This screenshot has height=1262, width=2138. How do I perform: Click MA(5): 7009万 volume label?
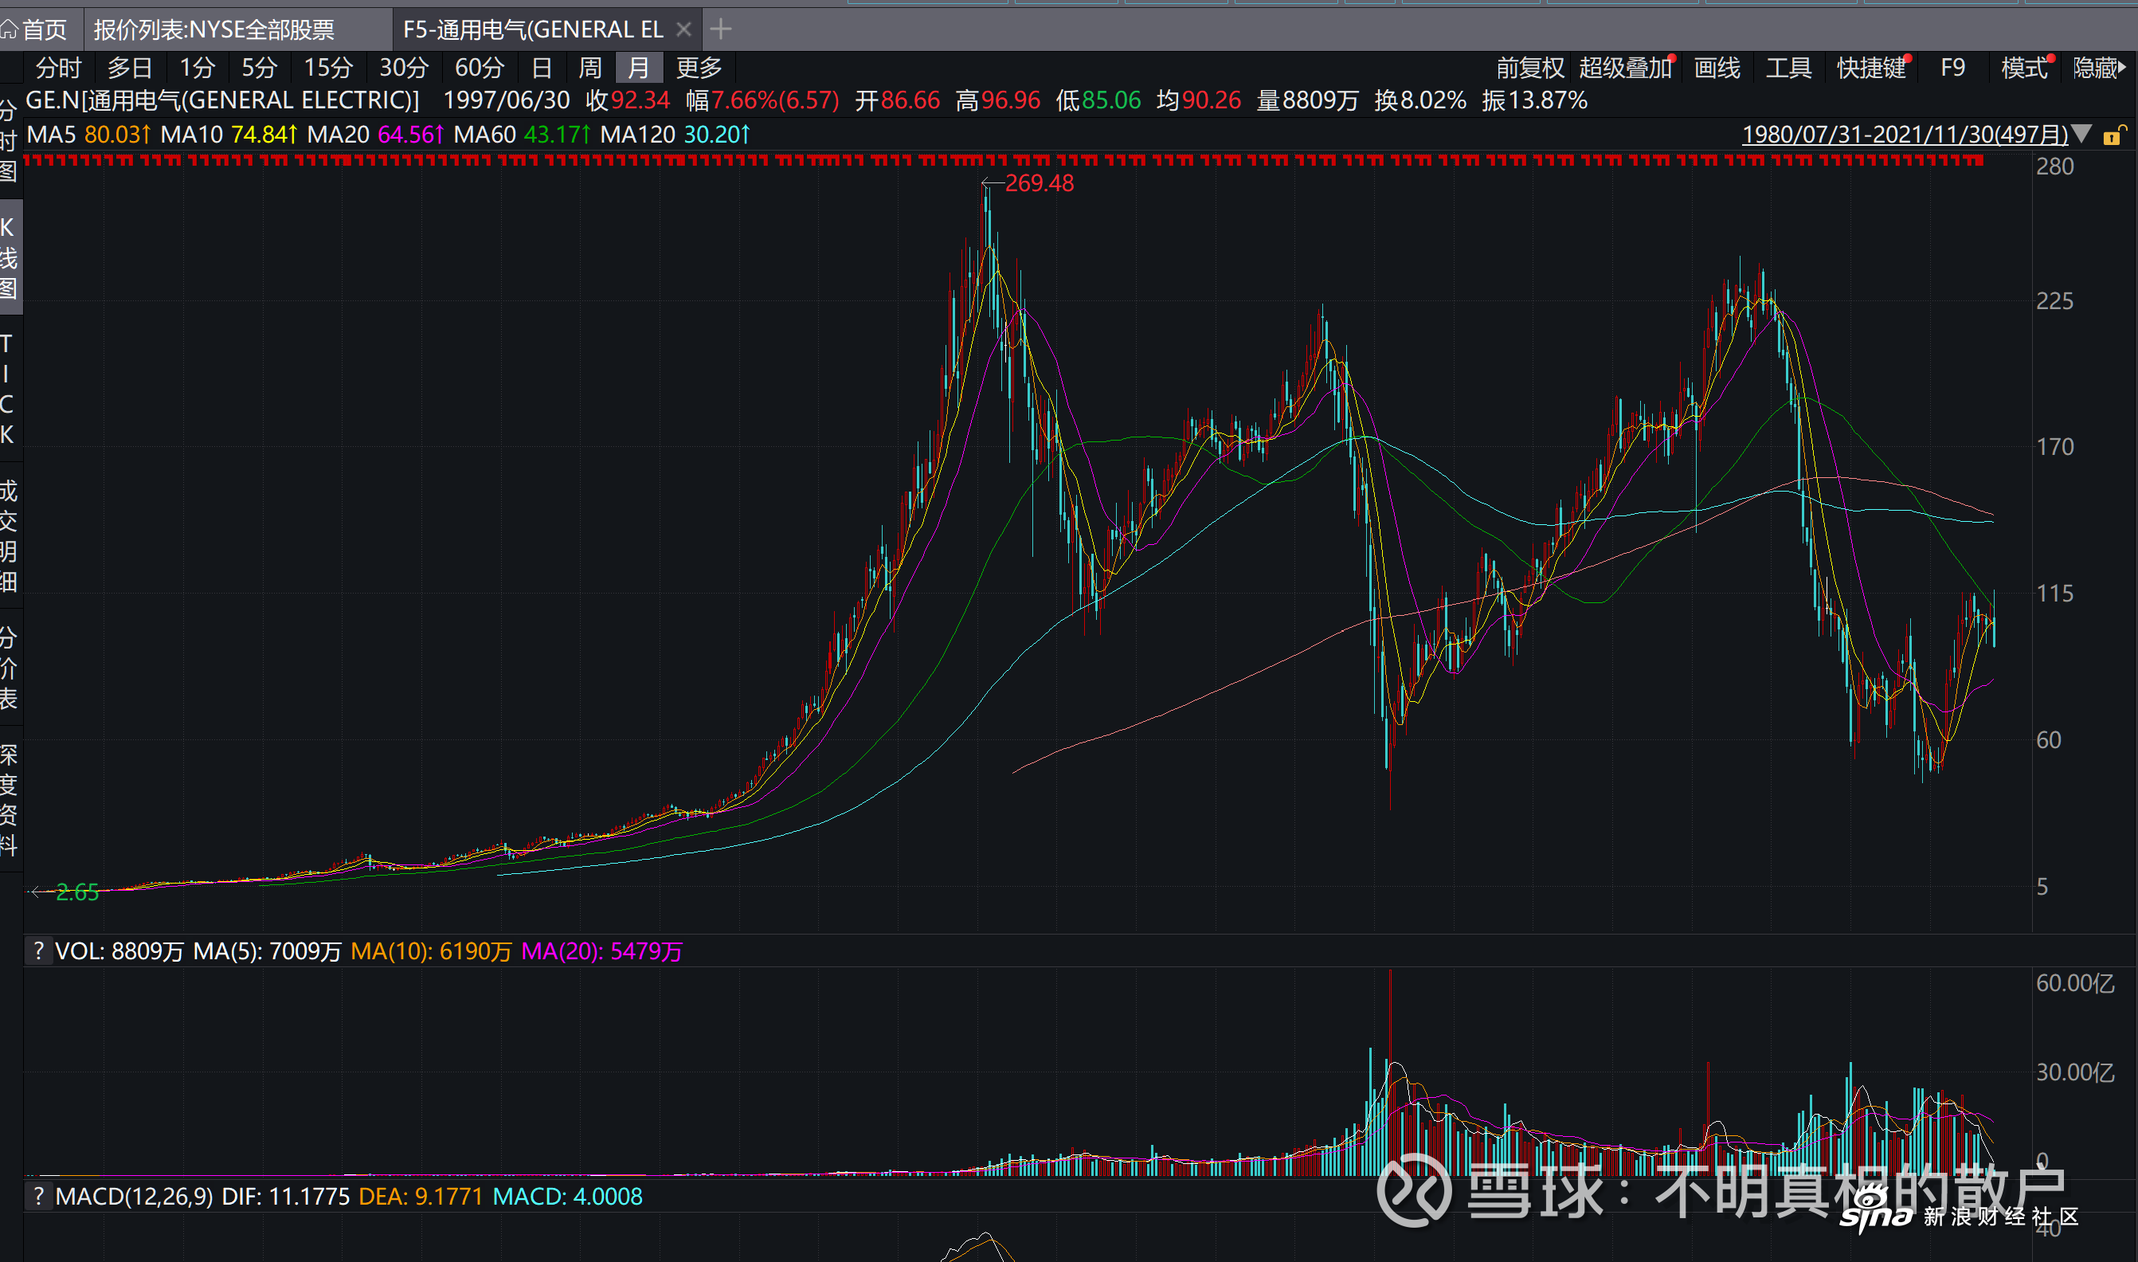[267, 950]
